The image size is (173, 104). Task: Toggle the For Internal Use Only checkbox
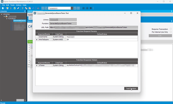pos(171,32)
